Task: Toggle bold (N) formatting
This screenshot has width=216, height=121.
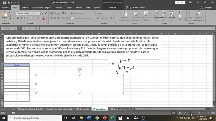Action: tap(18, 18)
